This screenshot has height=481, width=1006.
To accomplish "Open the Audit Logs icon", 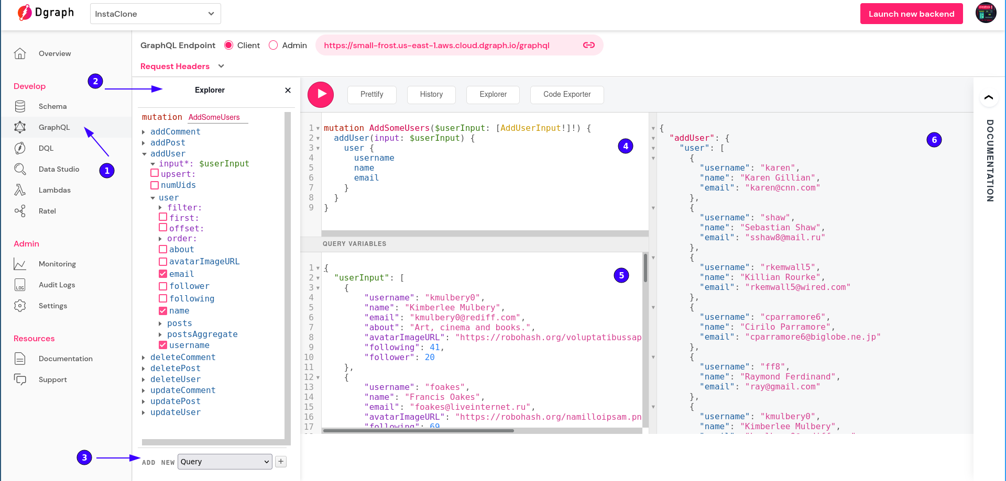I will pos(20,285).
